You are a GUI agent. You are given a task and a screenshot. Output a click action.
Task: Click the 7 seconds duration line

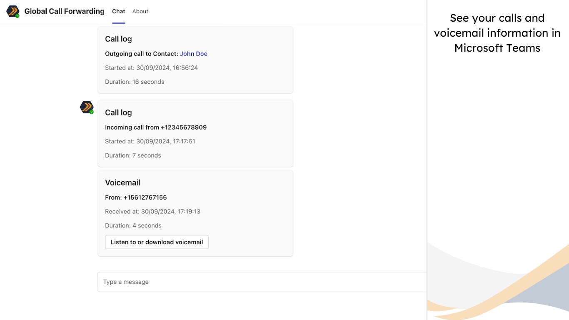coord(133,155)
